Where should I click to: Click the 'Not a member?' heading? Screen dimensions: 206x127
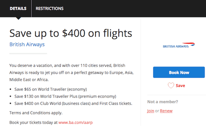(x=163, y=102)
